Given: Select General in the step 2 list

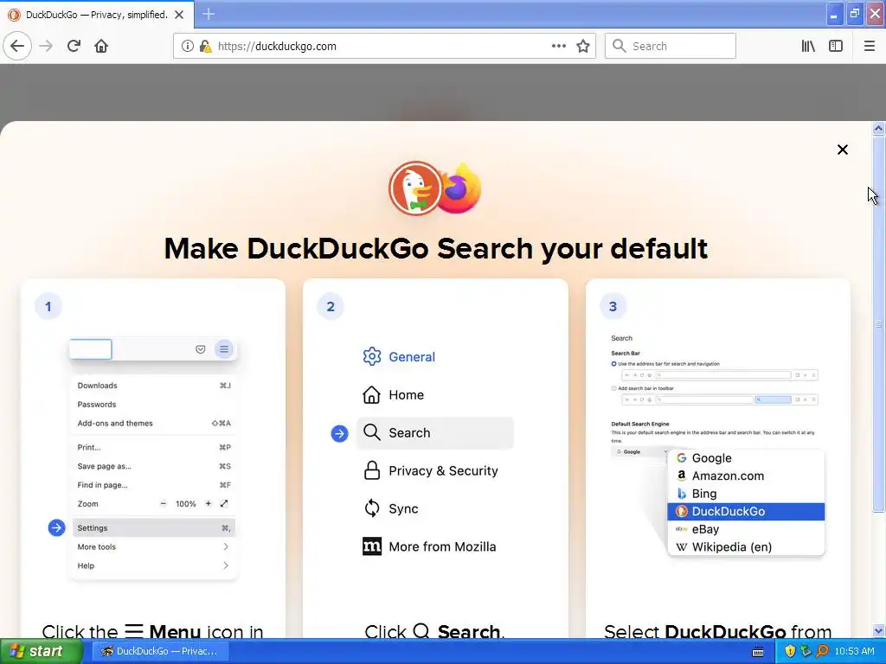Looking at the screenshot, I should point(399,356).
